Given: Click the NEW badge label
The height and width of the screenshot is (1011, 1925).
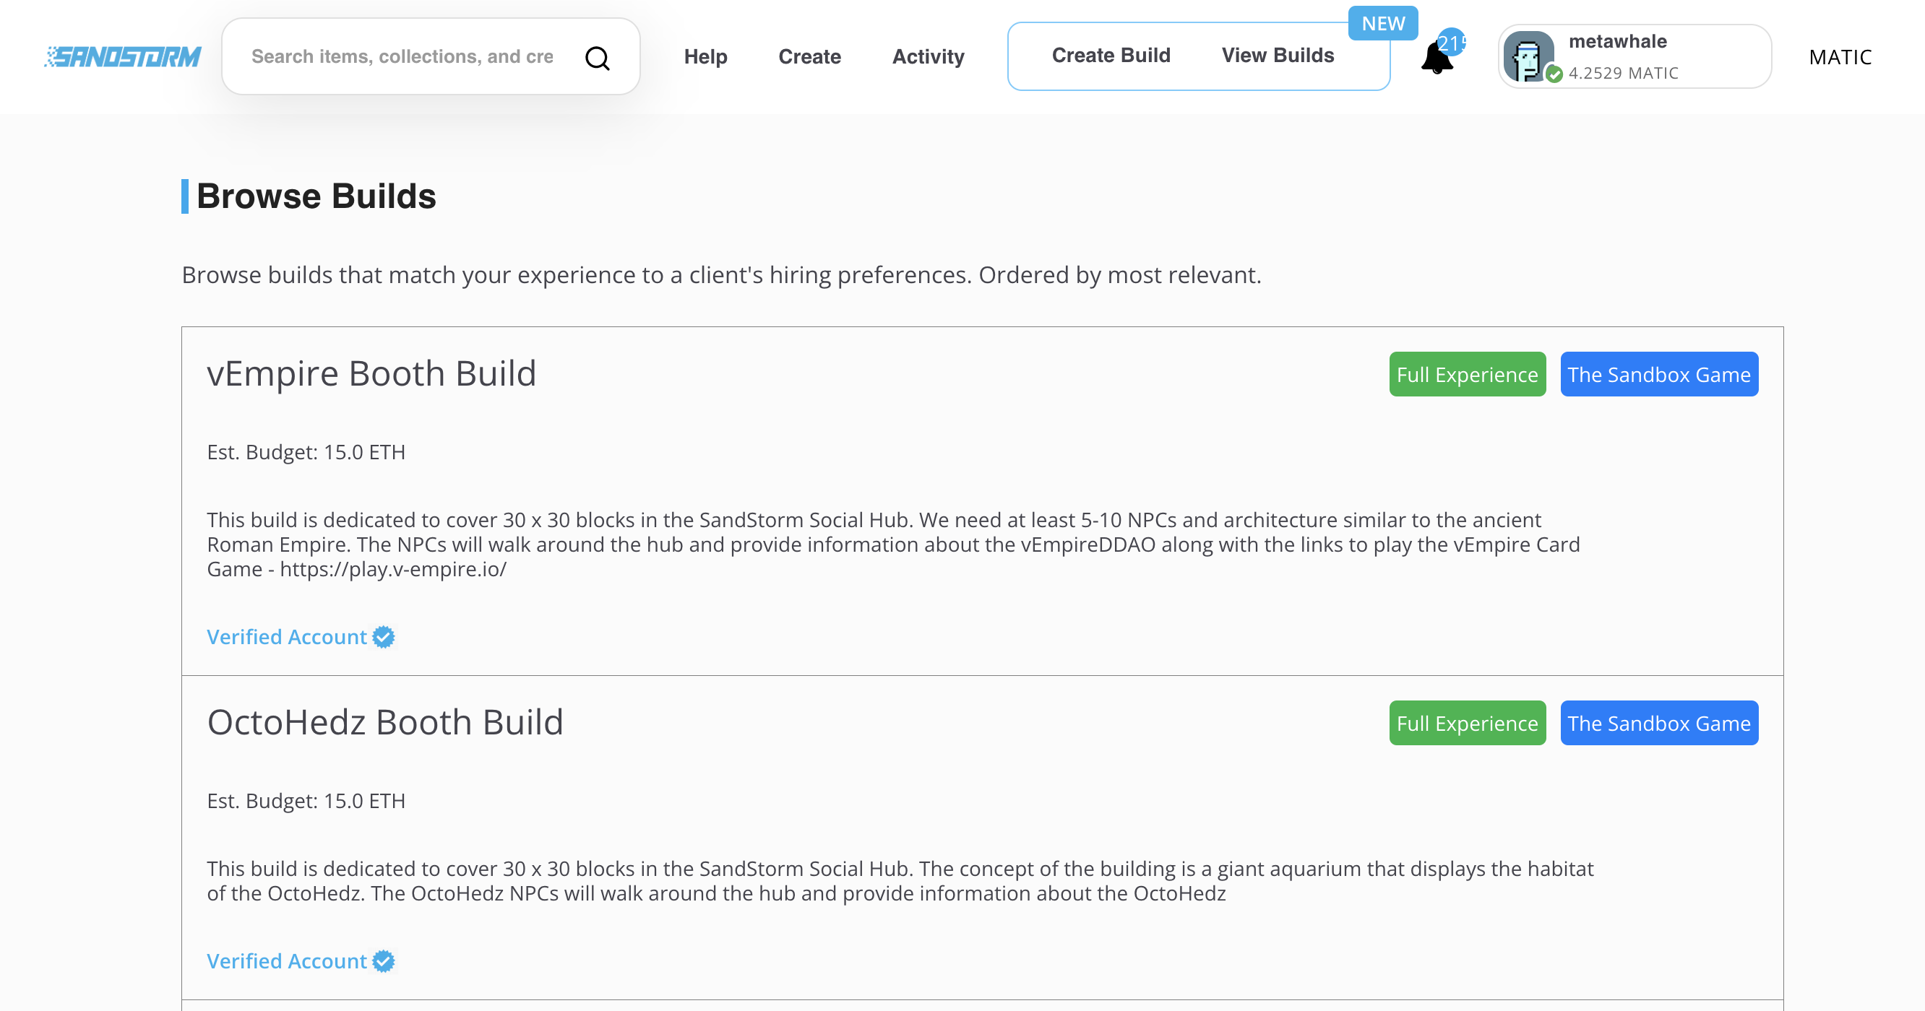Looking at the screenshot, I should [1382, 23].
